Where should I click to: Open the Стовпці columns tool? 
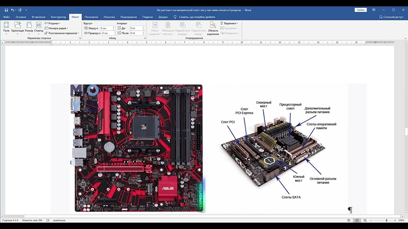[39, 28]
